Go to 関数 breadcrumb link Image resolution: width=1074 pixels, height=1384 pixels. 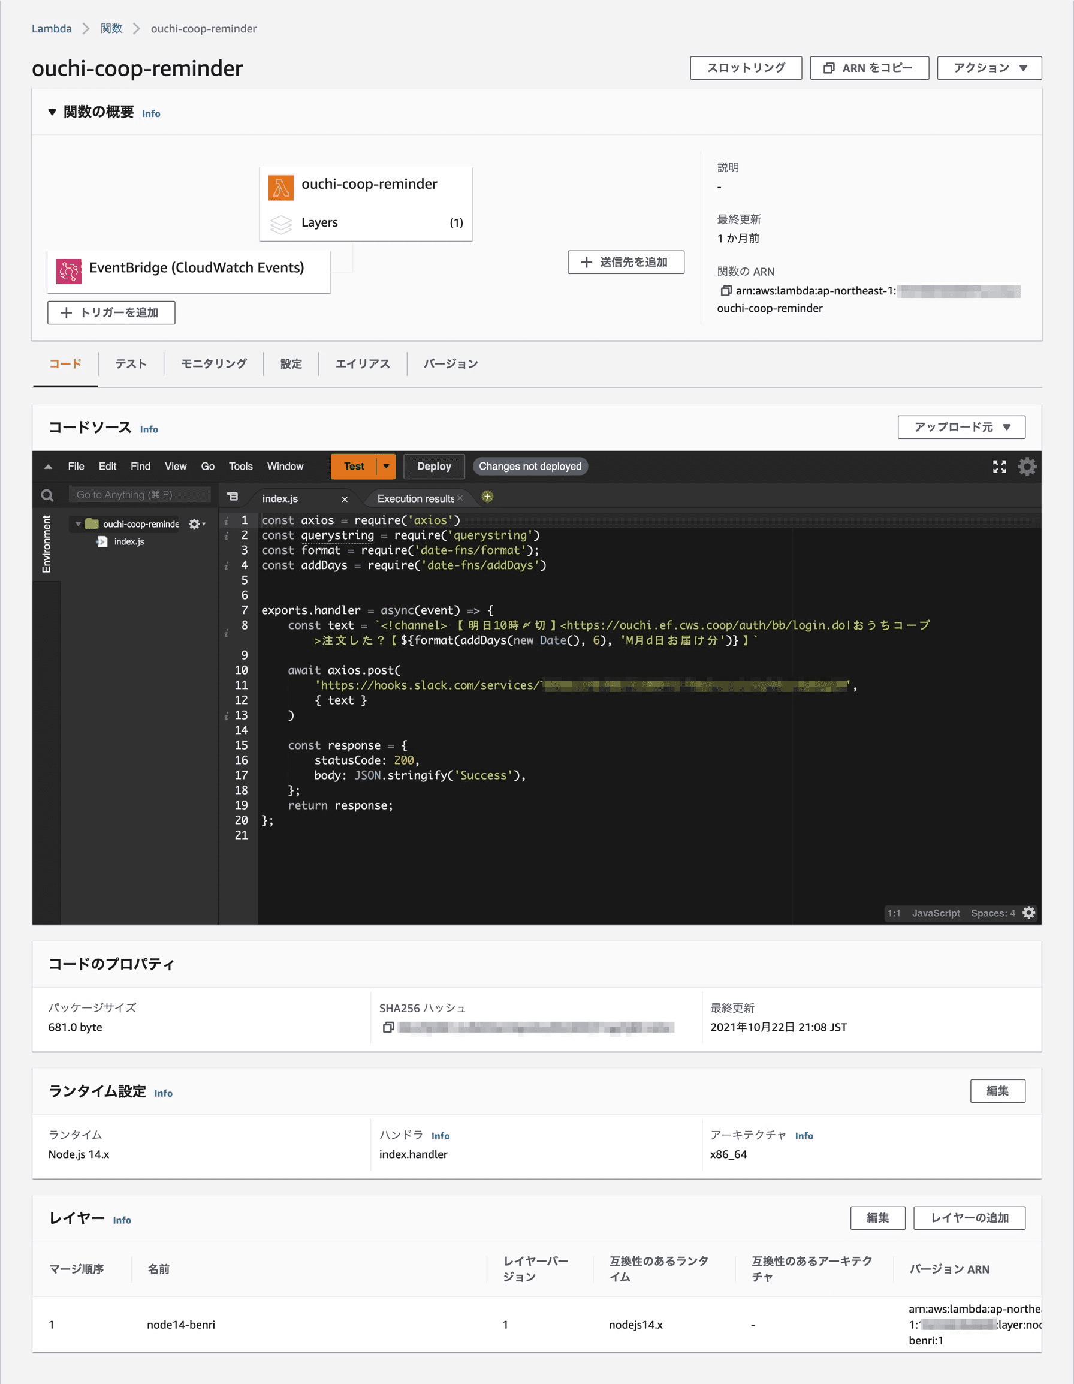click(x=111, y=29)
